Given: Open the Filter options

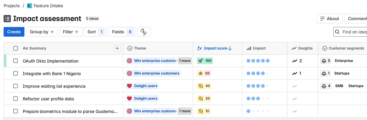Looking at the screenshot, I should [71, 32].
